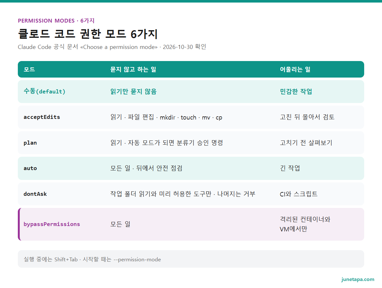Click the '읽기만 묻지 않음' cell

[133, 92]
